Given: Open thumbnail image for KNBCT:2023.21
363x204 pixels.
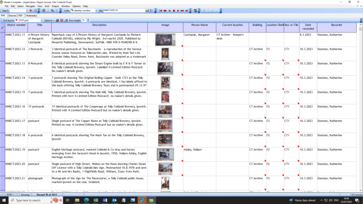Looking at the screenshot, I should coord(165,183).
